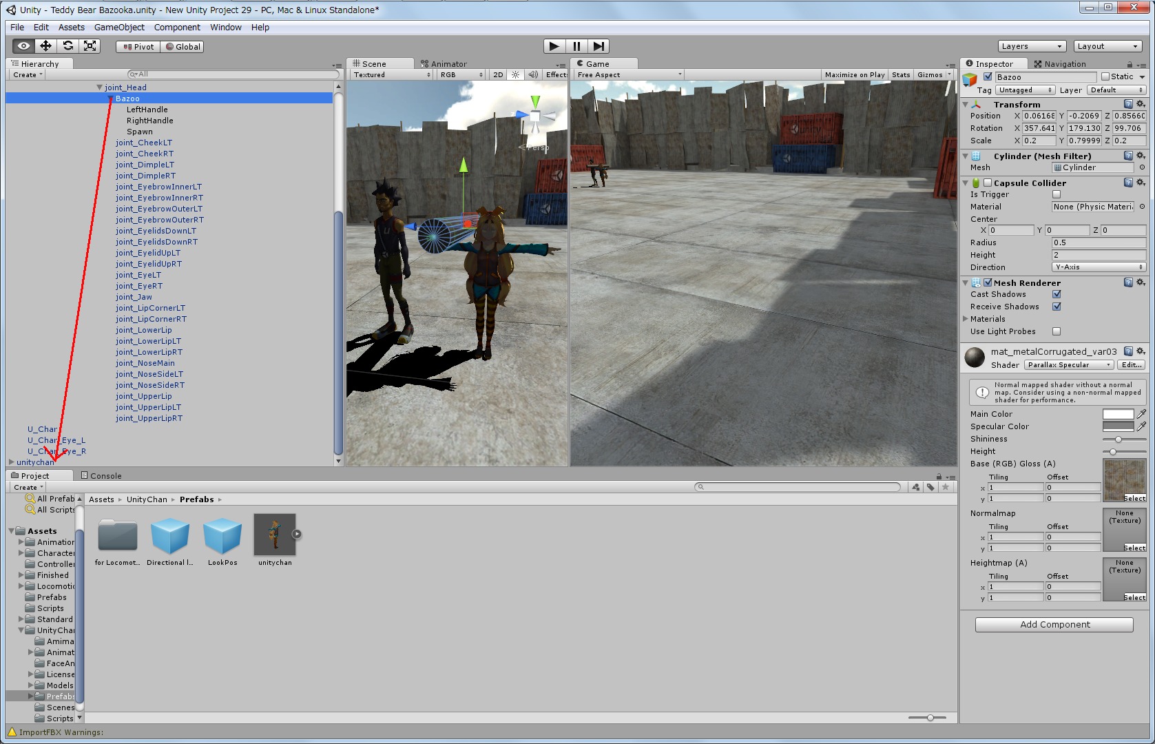Open the Main Color swatch

coord(1117,415)
